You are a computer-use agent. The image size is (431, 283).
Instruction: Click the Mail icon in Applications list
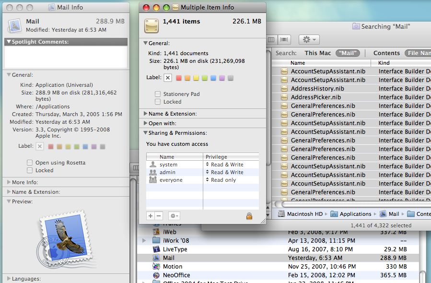[156, 258]
